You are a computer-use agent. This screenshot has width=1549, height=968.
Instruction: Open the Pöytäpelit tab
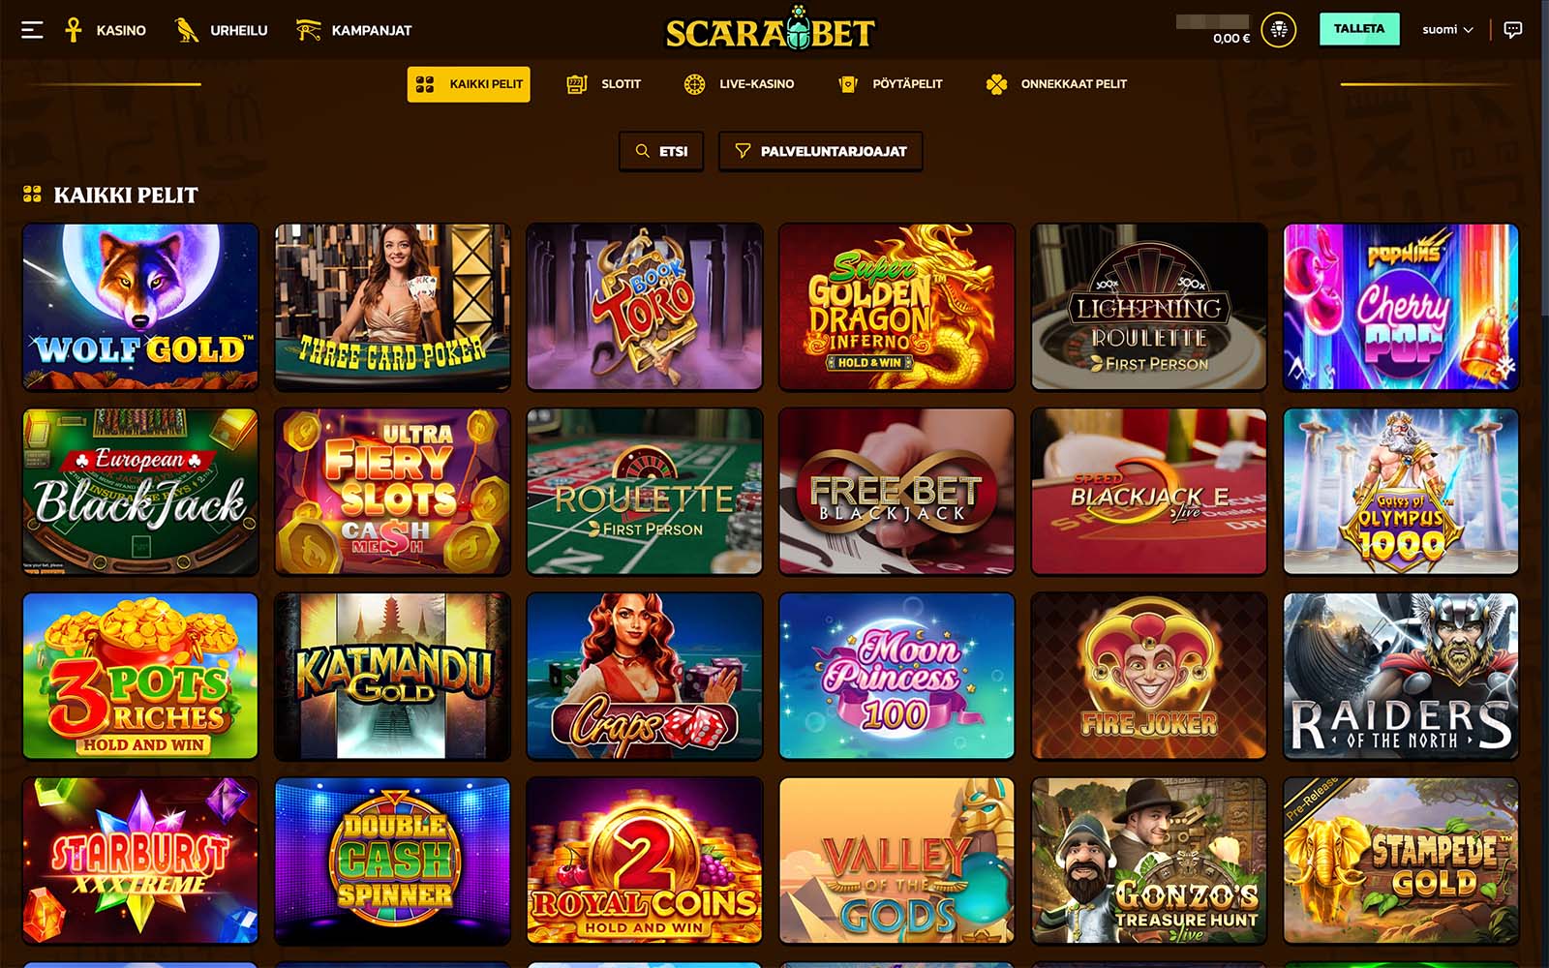[x=891, y=84]
